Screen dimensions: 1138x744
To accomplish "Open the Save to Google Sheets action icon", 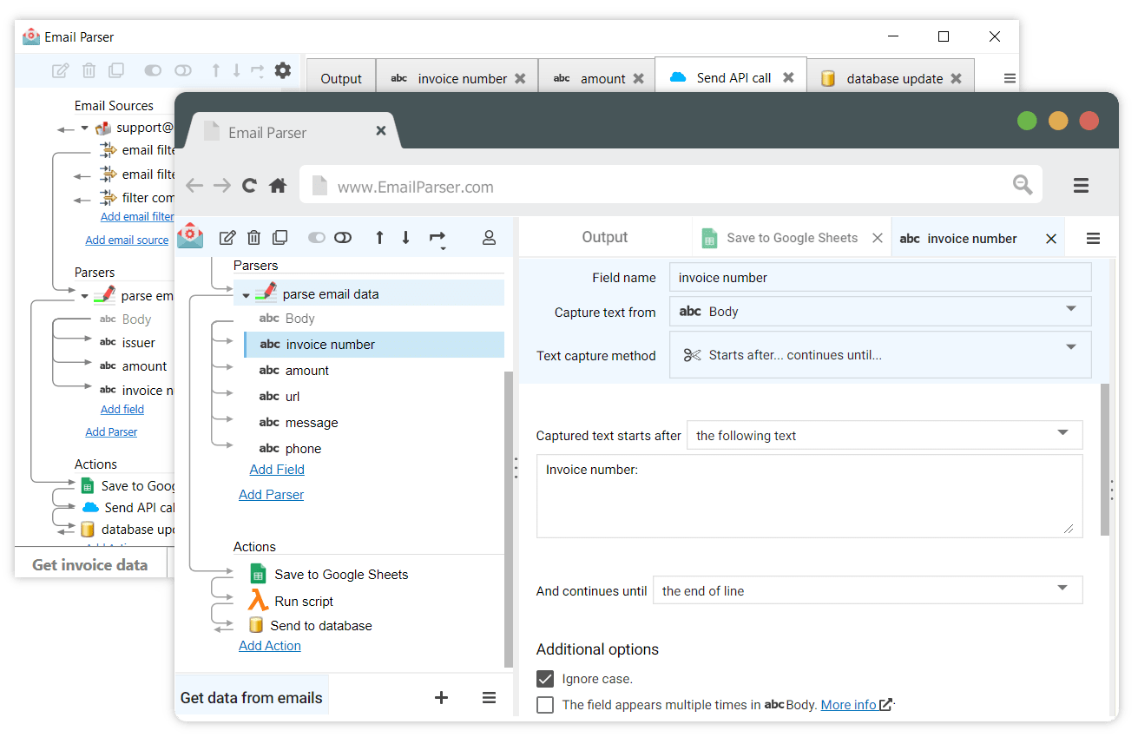I will [257, 574].
